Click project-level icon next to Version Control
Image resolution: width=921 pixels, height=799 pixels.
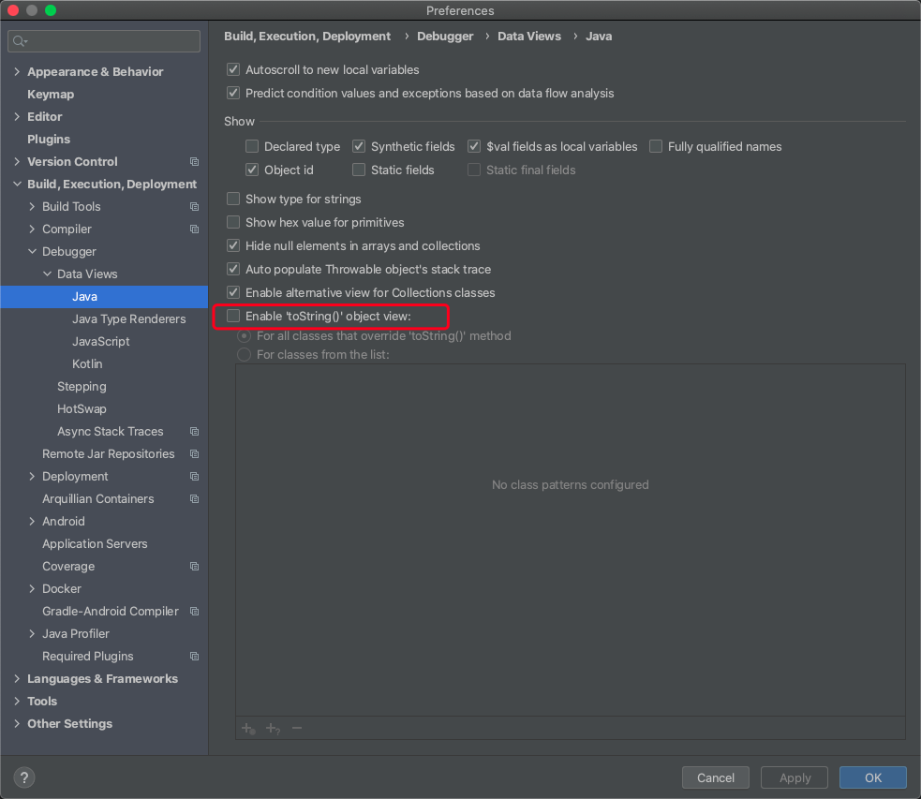click(194, 162)
